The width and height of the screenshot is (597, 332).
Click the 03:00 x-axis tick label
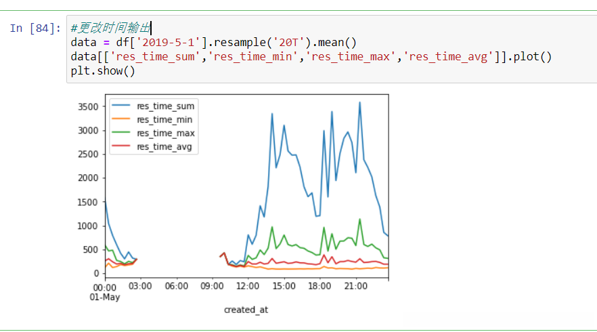tap(140, 286)
